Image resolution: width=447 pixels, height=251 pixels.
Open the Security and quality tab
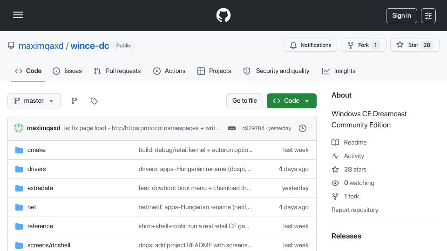coord(276,71)
